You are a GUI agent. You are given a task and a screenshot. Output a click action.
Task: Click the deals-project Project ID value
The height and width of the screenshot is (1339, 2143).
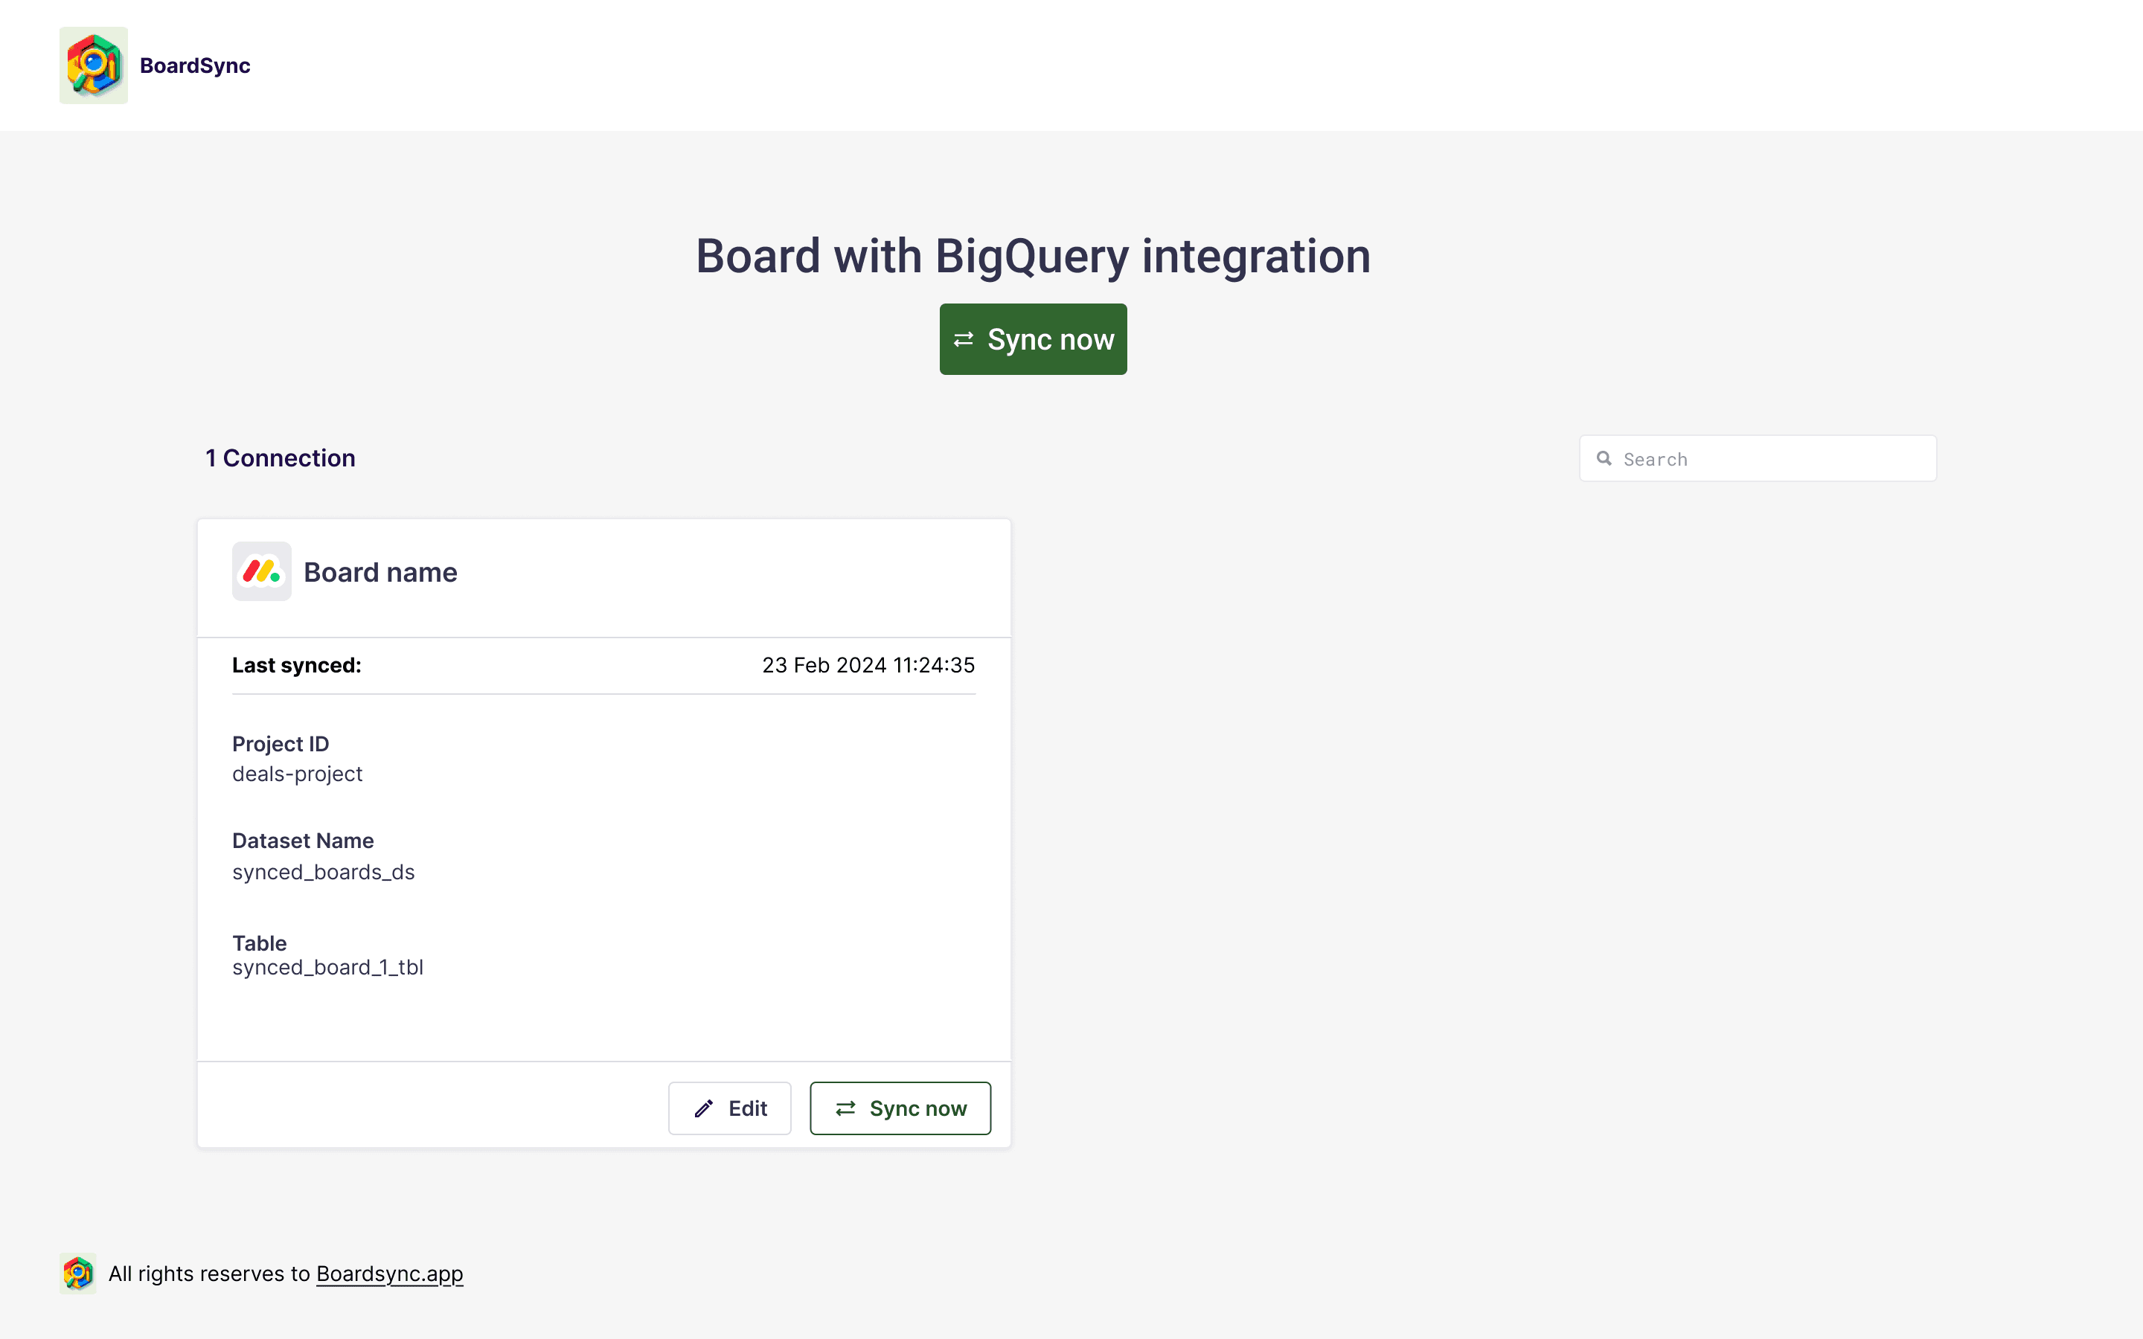pos(297,774)
